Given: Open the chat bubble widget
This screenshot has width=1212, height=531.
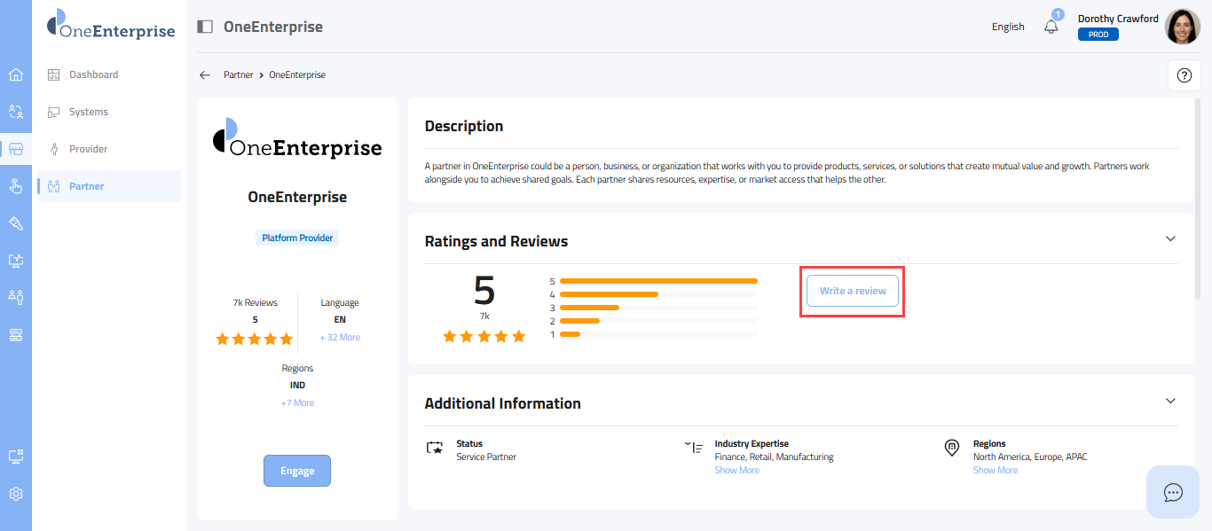Looking at the screenshot, I should (x=1173, y=492).
